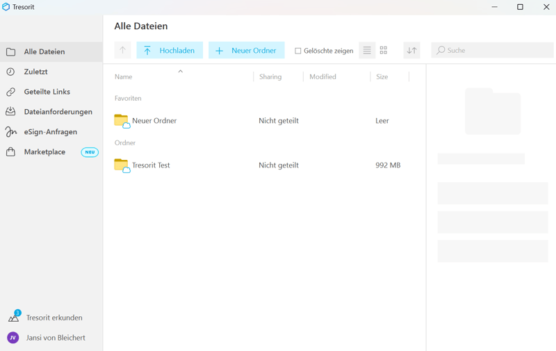The image size is (556, 351).
Task: Create folder with Neuer Ordner button
Action: pyautogui.click(x=246, y=50)
